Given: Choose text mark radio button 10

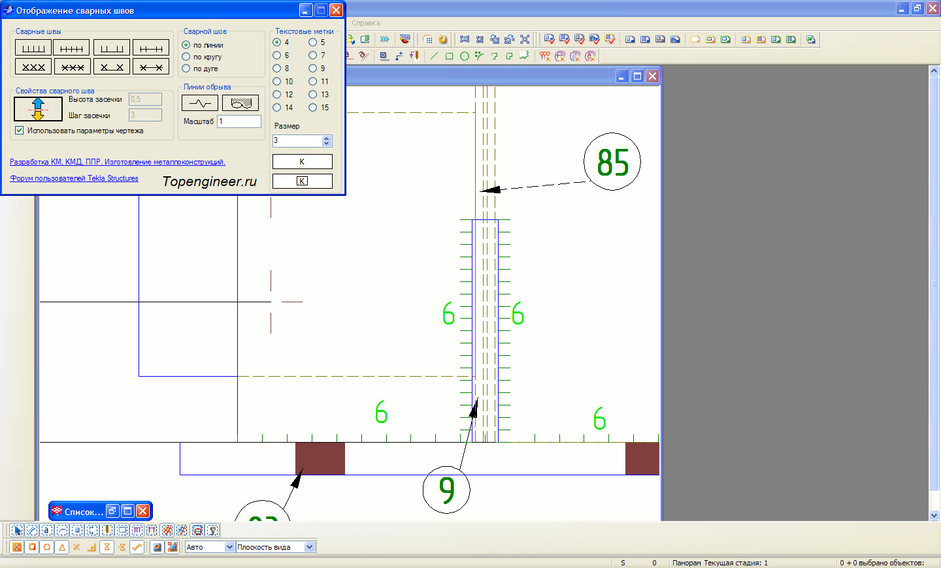Looking at the screenshot, I should click(x=277, y=82).
